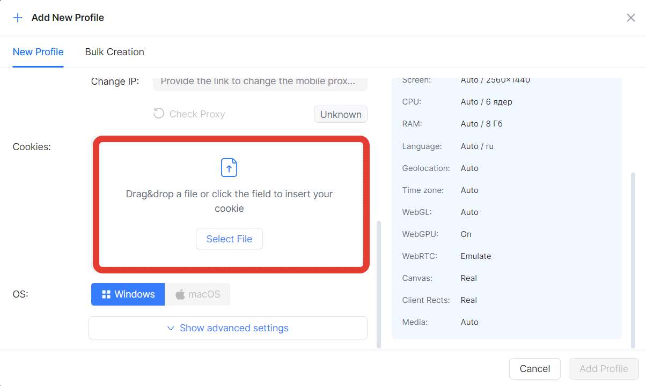Expand Show advanced settings

(x=228, y=328)
